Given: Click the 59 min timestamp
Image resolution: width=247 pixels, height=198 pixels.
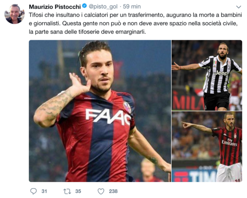Looking at the screenshot, I should pyautogui.click(x=132, y=7).
